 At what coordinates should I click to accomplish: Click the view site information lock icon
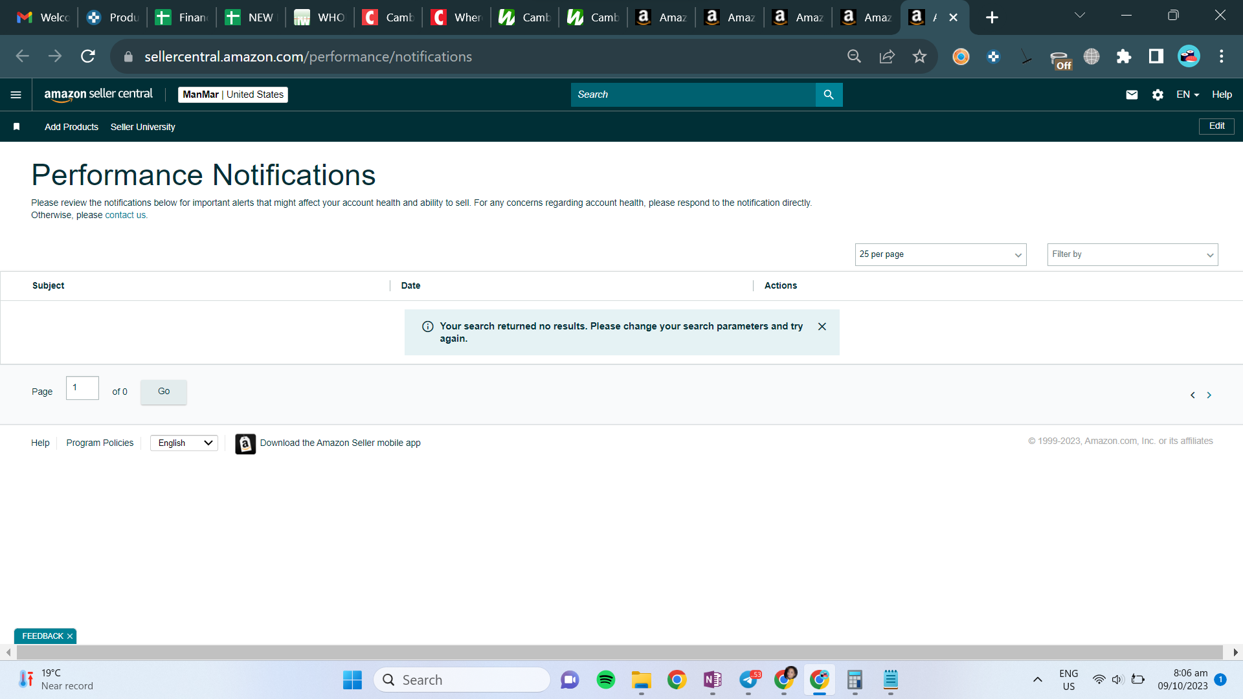tap(128, 56)
